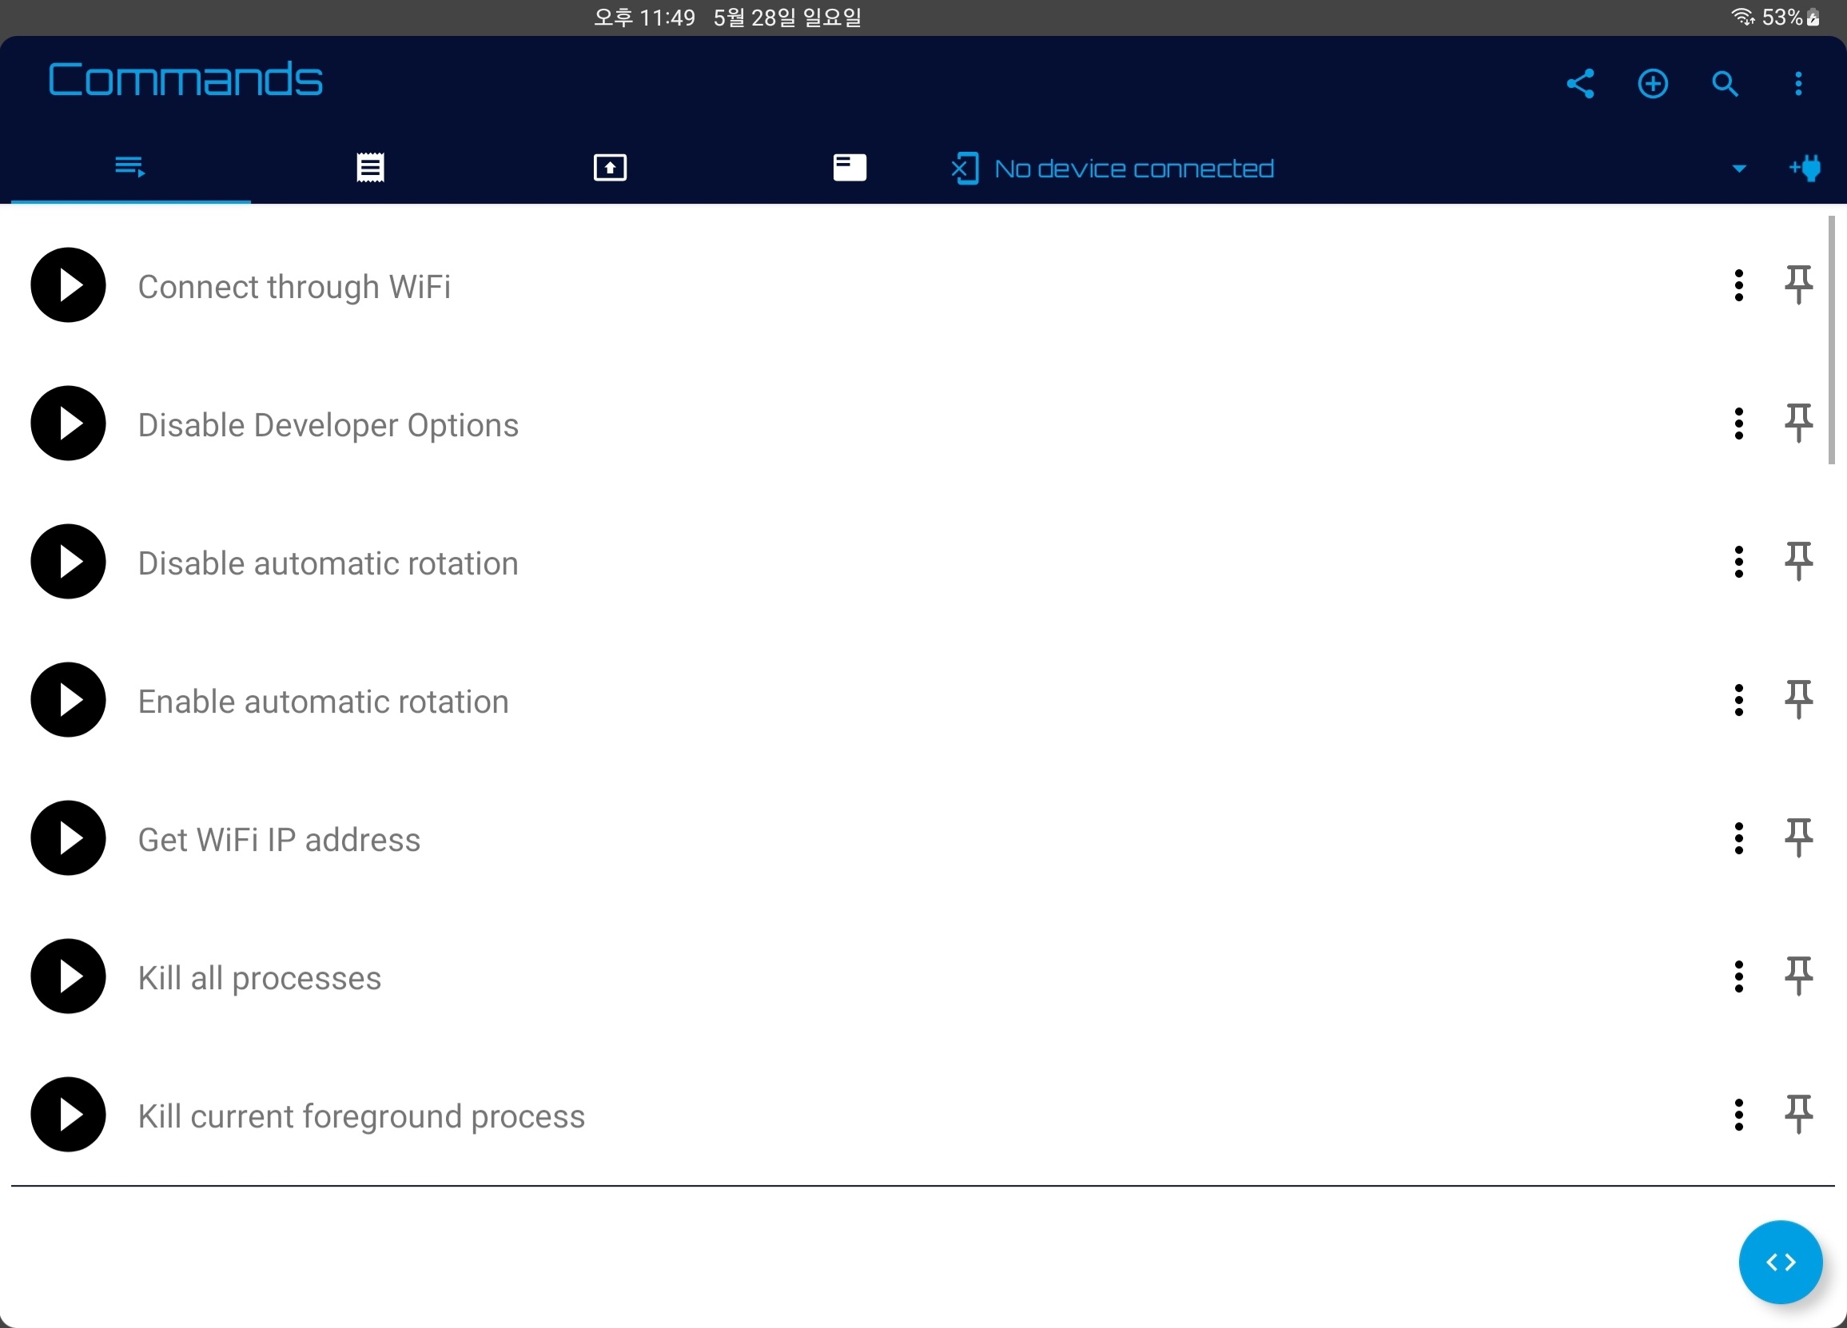Switch to the screen upload tab
The image size is (1847, 1328).
click(610, 168)
